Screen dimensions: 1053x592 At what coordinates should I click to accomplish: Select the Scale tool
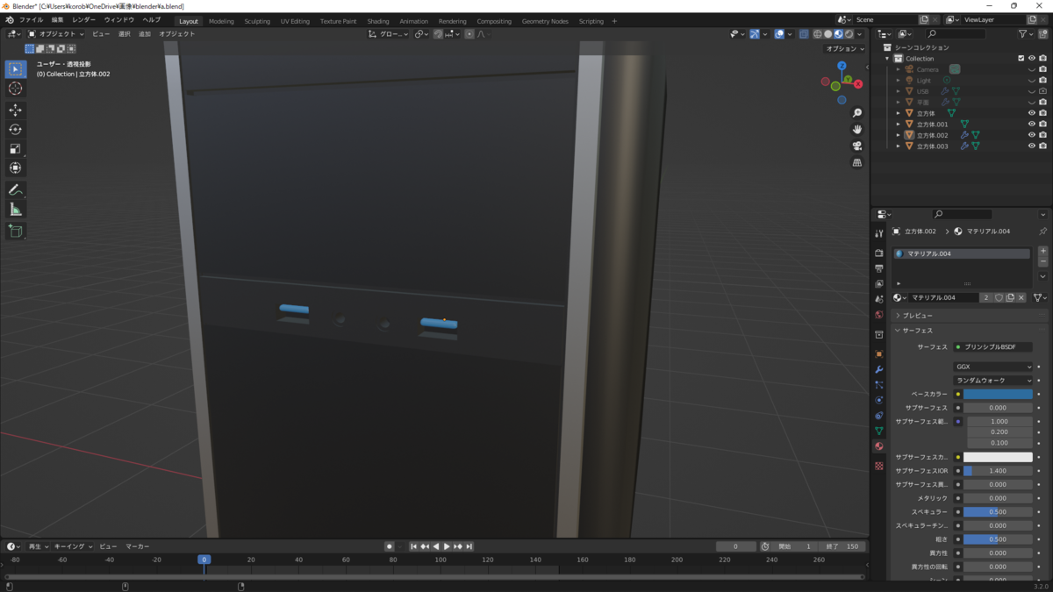pyautogui.click(x=16, y=149)
